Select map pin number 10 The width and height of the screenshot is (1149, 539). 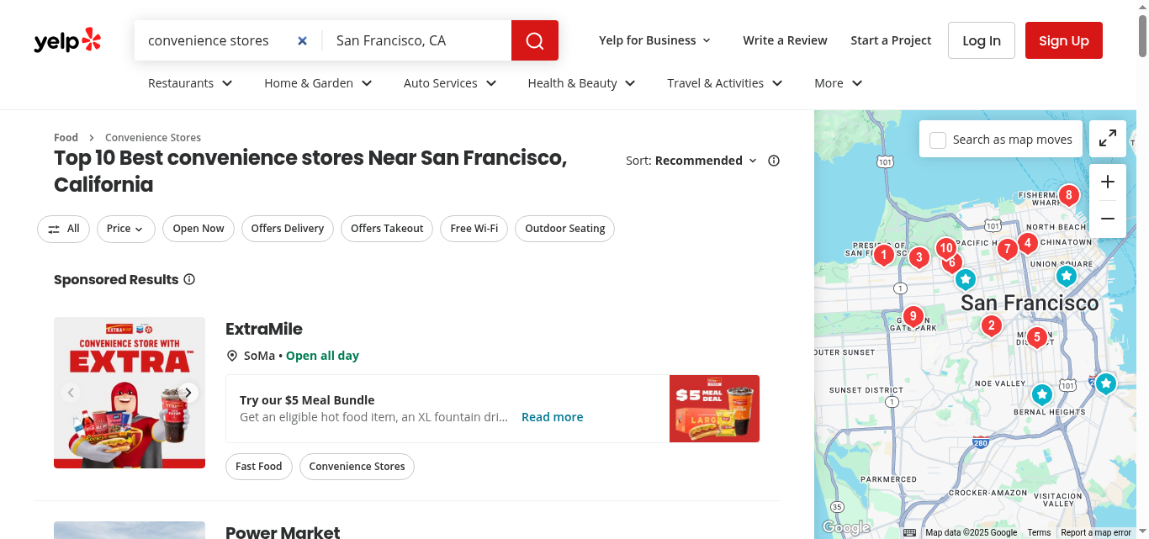point(945,247)
